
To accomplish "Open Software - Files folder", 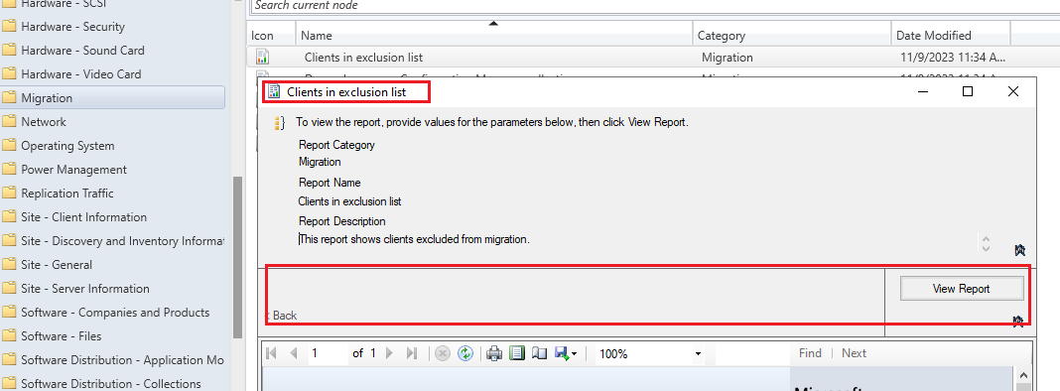I will pyautogui.click(x=61, y=336).
